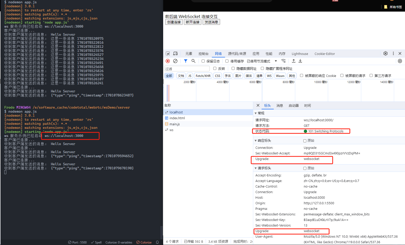Open the 控制台 tab
This screenshot has width=405, height=245.
click(x=203, y=54)
